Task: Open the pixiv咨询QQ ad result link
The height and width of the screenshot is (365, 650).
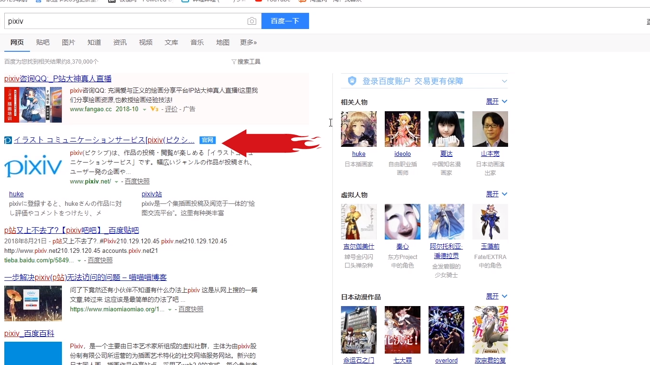Action: pos(58,79)
